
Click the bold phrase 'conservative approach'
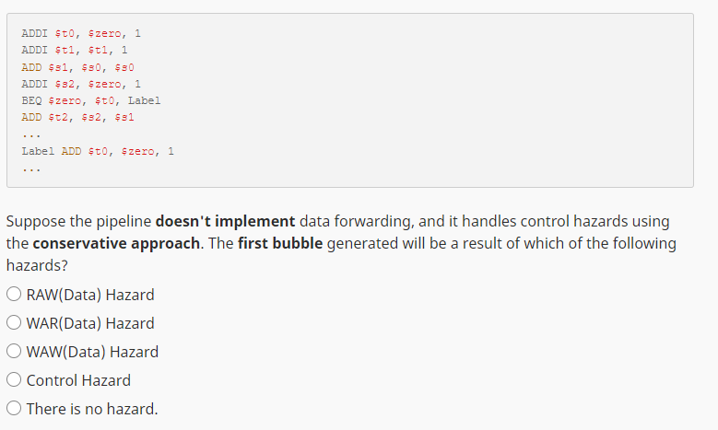[x=111, y=244]
